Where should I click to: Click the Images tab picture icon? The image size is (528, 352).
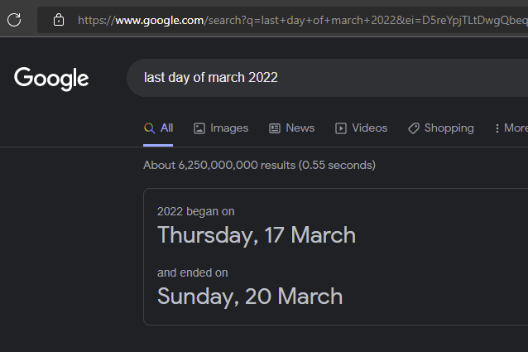coord(199,128)
